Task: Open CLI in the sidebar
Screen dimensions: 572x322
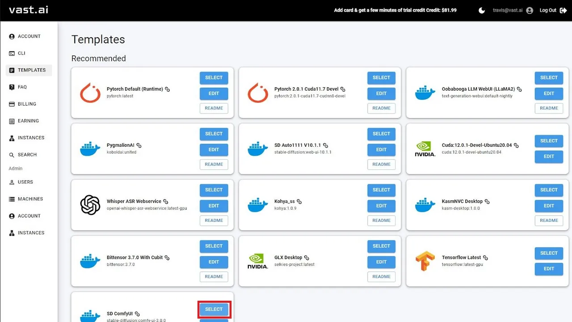Action: (29, 53)
